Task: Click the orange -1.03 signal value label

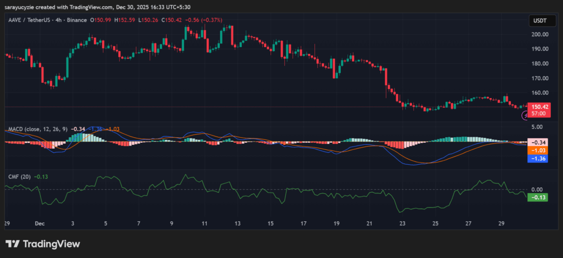Action: [x=537, y=150]
